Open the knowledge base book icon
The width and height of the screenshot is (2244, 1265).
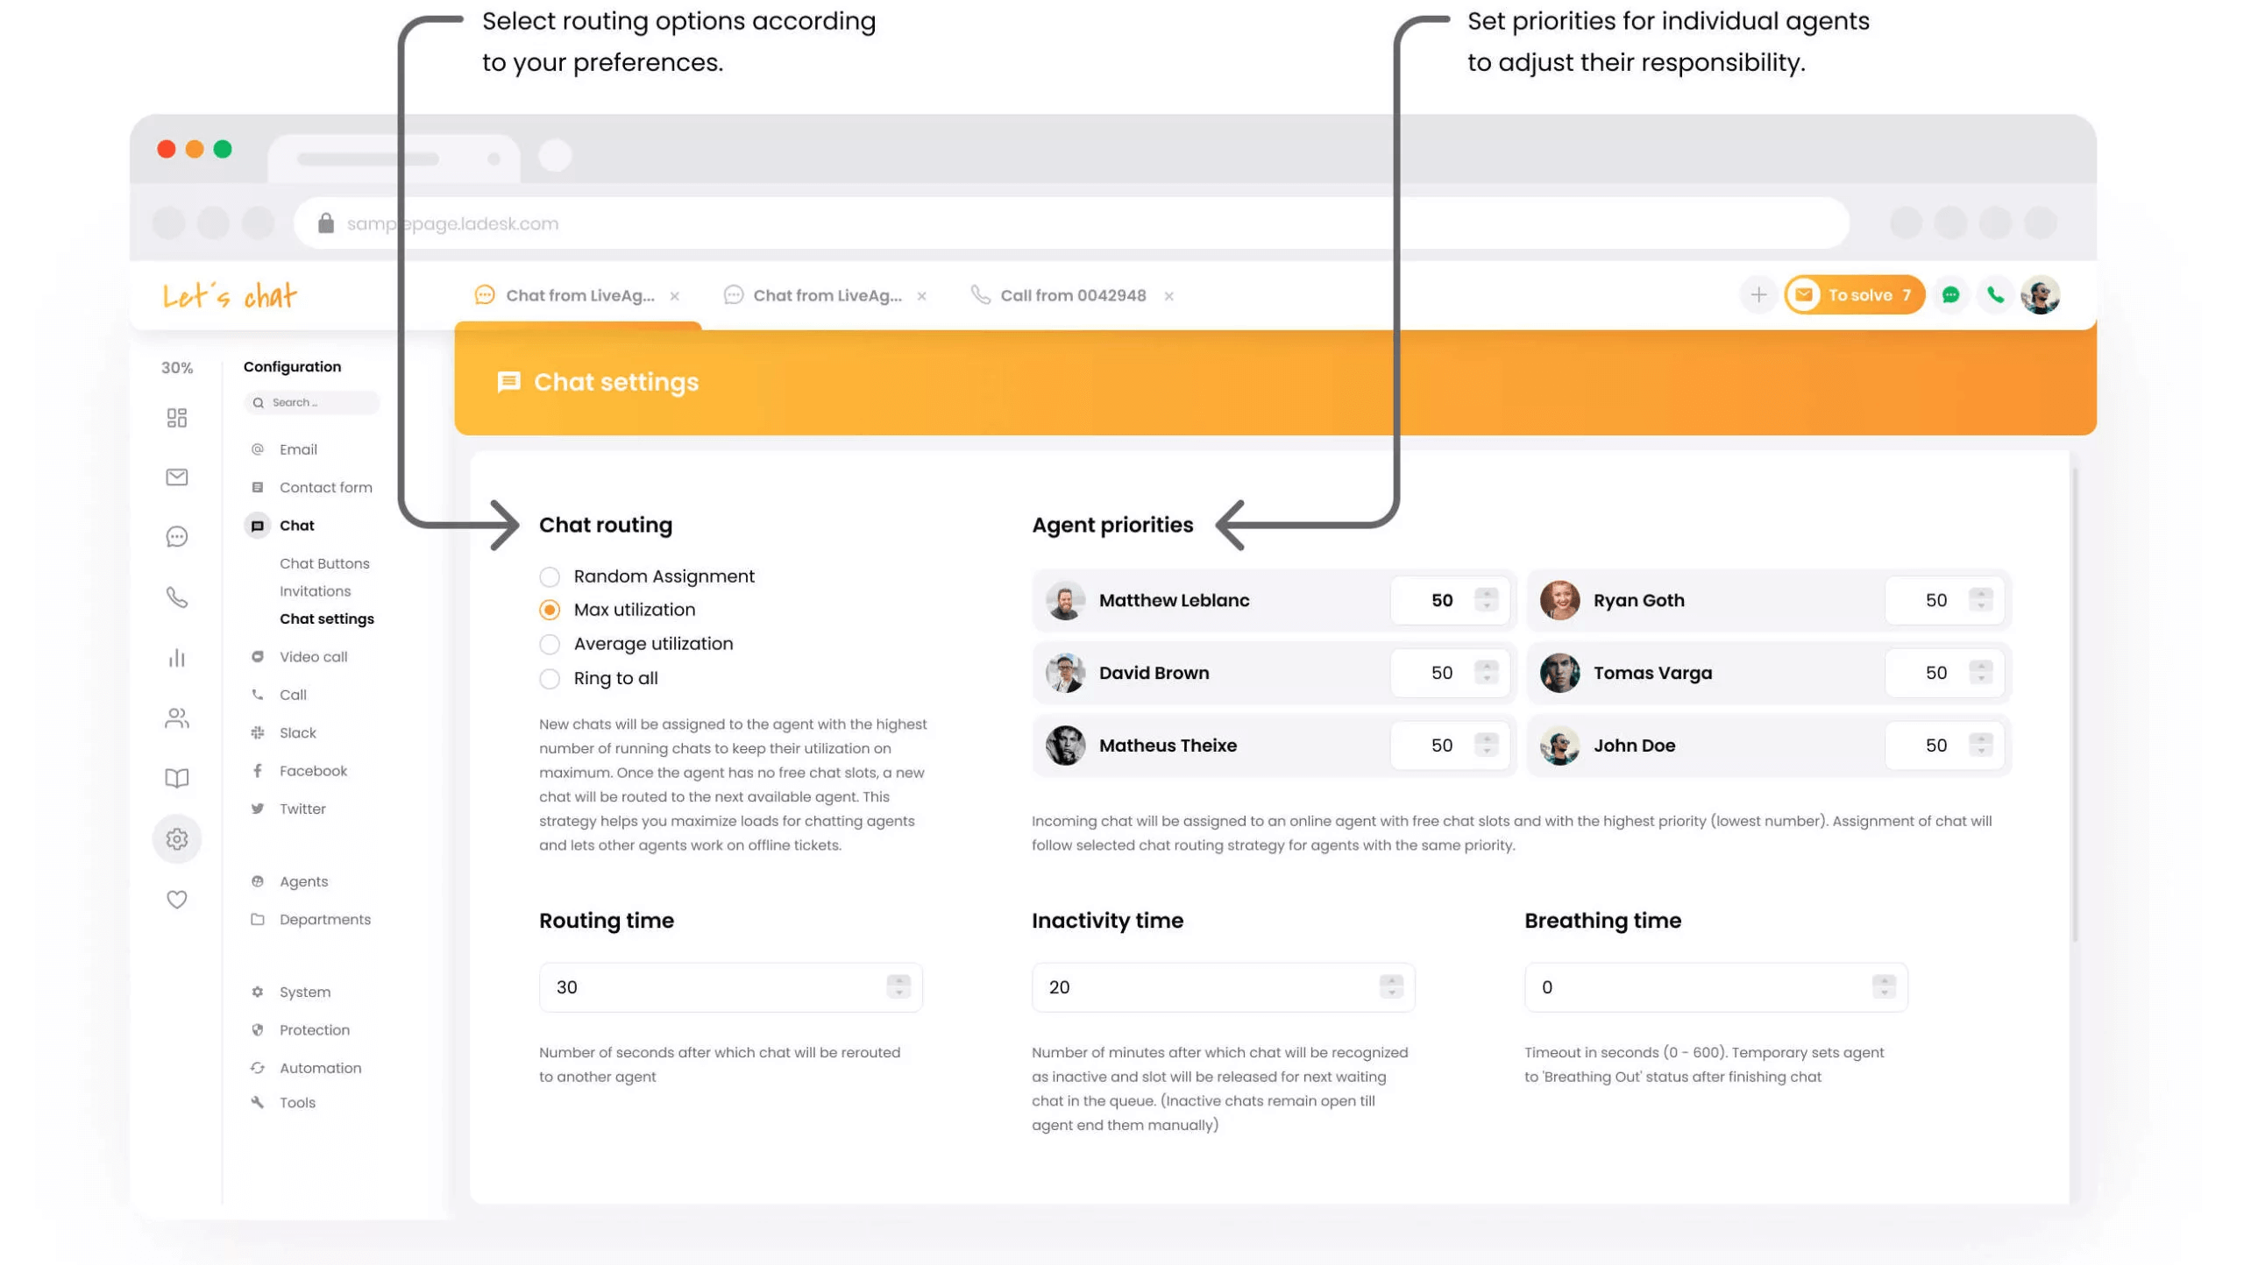(176, 778)
